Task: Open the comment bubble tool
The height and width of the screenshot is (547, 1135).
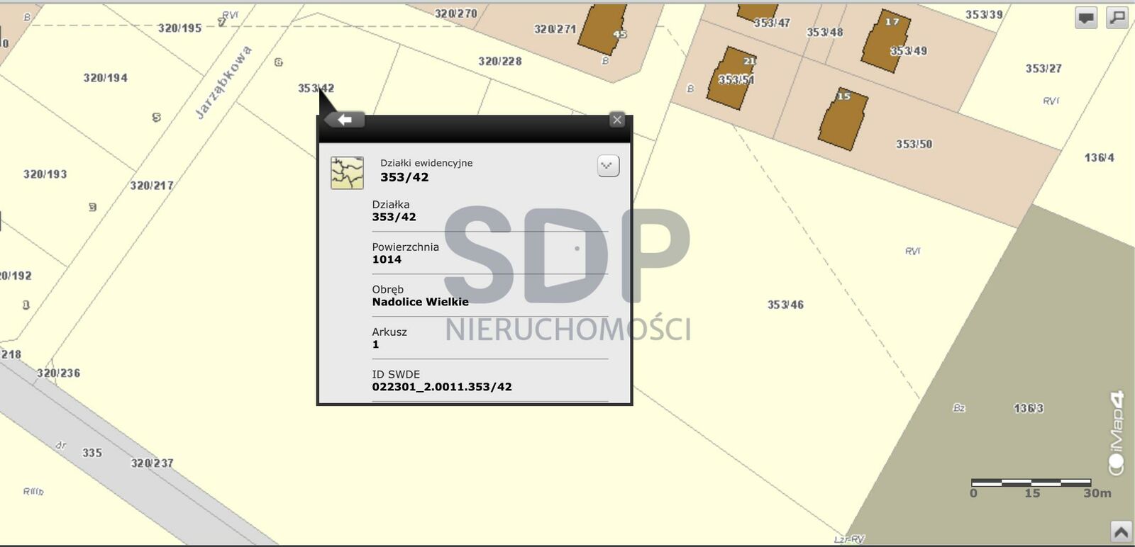Action: click(1086, 18)
